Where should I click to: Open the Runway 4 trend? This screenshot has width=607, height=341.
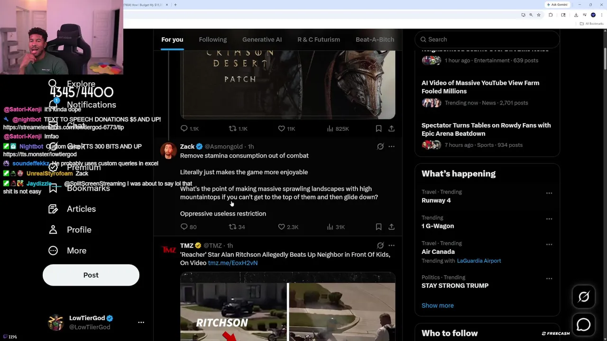tap(436, 200)
